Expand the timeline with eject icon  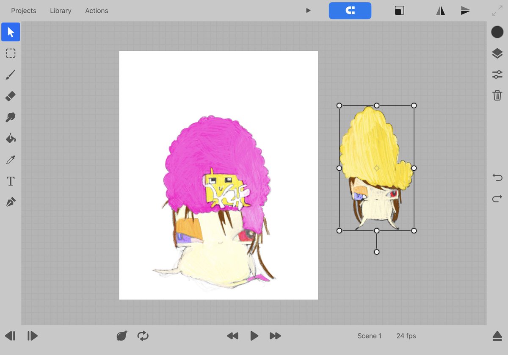(x=497, y=336)
